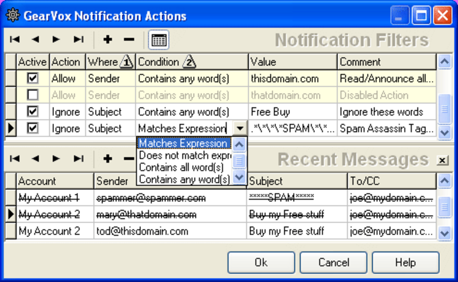Click dropdown list scrollbar thumb
The height and width of the screenshot is (282, 458).
tap(239, 161)
